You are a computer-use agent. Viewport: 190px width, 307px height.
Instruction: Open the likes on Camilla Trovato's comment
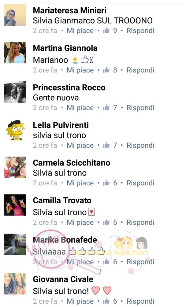pyautogui.click(x=110, y=222)
